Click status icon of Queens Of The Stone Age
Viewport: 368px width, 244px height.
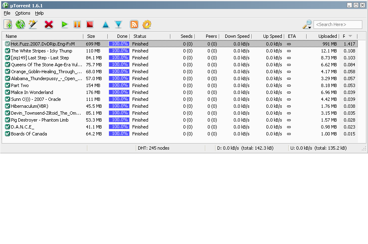coord(7,65)
